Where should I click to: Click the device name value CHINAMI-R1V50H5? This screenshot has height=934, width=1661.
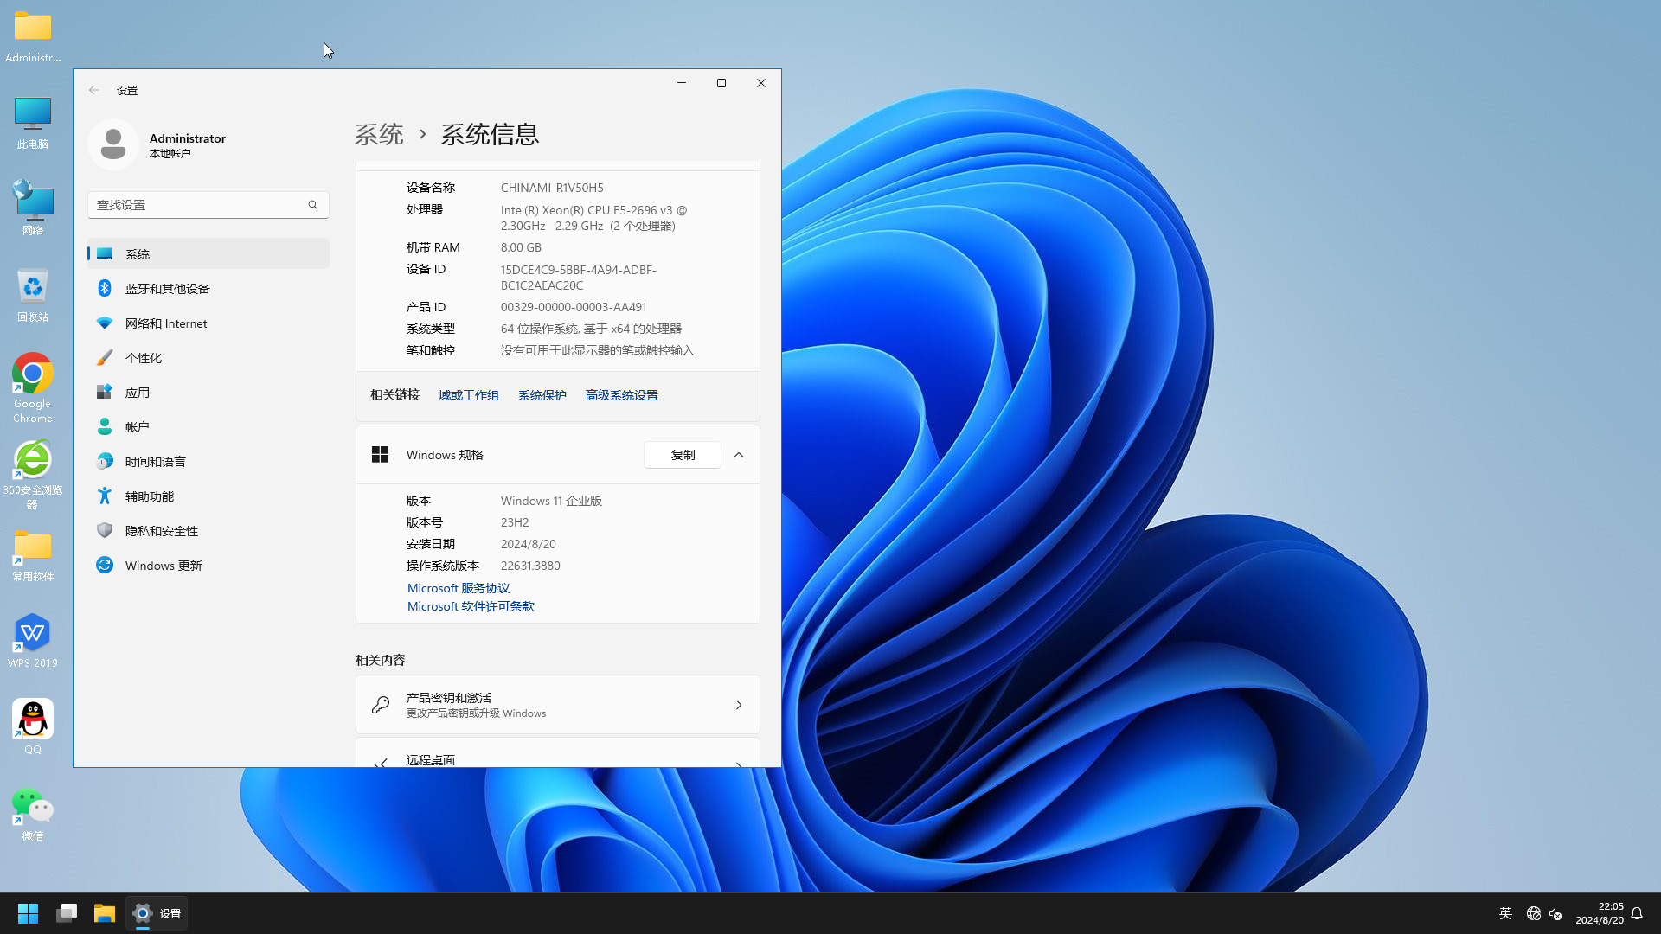[552, 188]
